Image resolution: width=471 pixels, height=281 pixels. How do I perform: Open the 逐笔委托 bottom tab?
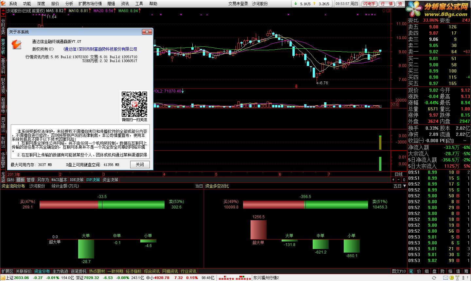(78, 271)
